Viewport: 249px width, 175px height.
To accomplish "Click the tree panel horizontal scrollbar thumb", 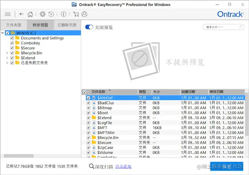I will point(19,156).
